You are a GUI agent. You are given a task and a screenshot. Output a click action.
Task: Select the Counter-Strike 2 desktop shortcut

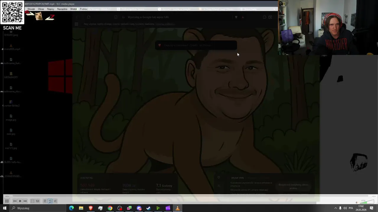click(11, 104)
